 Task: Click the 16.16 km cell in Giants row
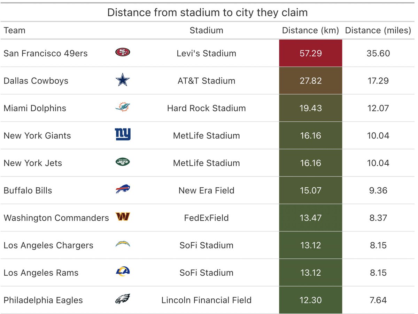point(310,135)
